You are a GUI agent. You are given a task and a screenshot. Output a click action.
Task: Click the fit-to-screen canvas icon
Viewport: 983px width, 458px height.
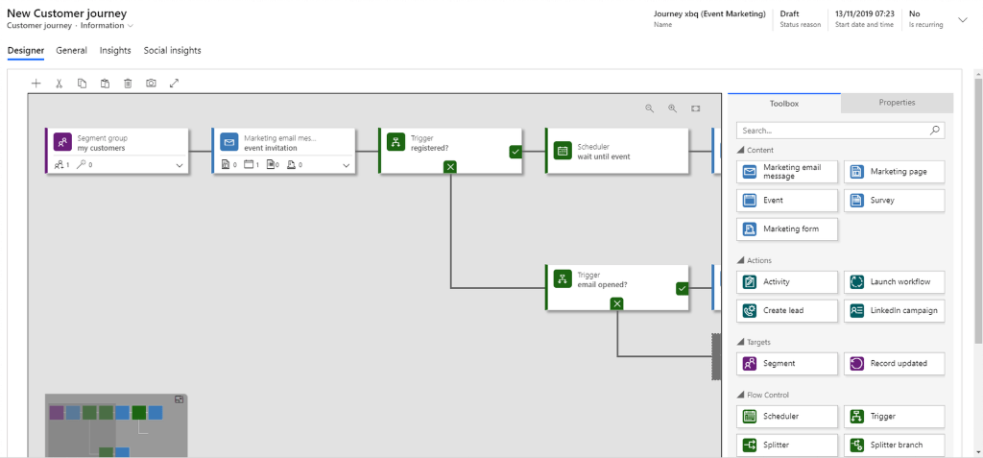695,108
